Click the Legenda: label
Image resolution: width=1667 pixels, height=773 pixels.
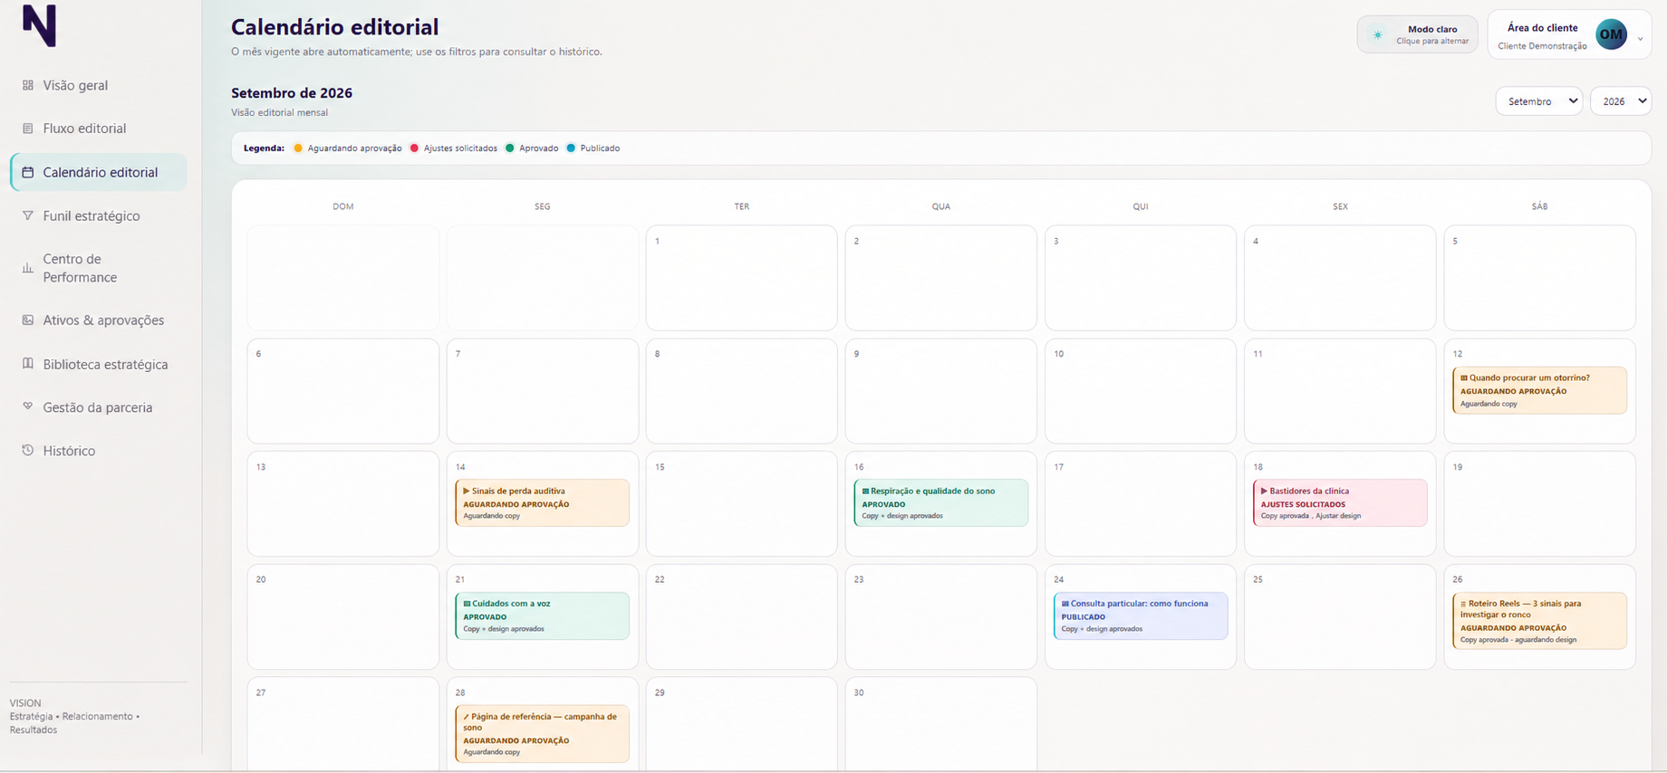(264, 148)
